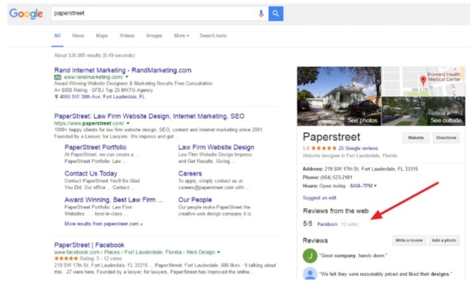Open Facebook reviews from the web link
Viewport: 471px width, 283px height.
327,224
